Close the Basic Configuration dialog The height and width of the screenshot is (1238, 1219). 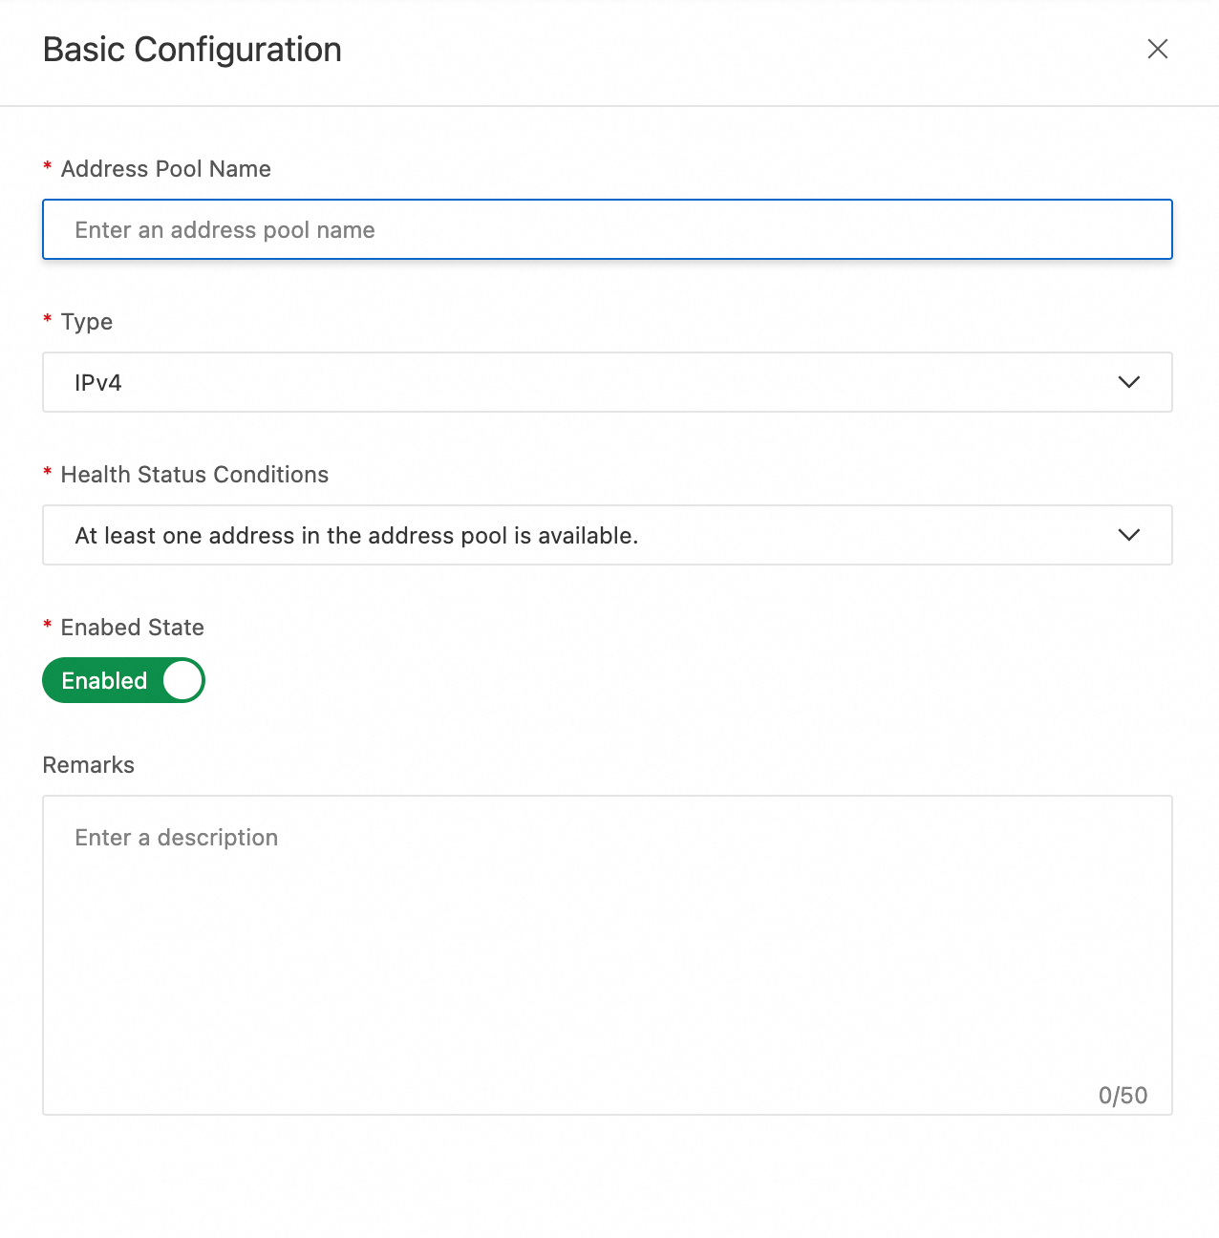tap(1157, 49)
